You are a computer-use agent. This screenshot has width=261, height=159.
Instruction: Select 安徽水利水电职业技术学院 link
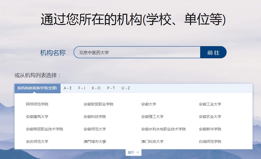(163, 129)
